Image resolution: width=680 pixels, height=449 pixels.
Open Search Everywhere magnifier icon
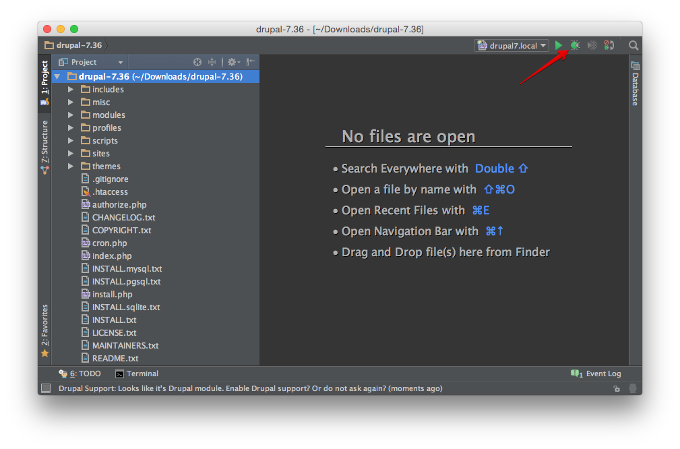(x=633, y=45)
